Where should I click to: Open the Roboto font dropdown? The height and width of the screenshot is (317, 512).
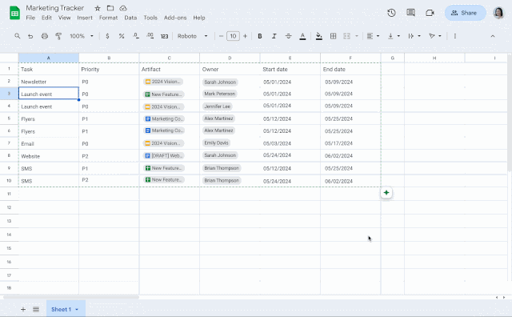[x=192, y=36]
